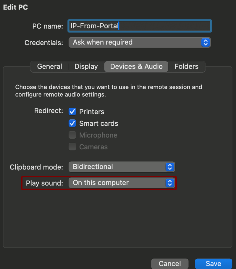This screenshot has width=236, height=269.
Task: Switch to the General tab
Action: pyautogui.click(x=50, y=67)
